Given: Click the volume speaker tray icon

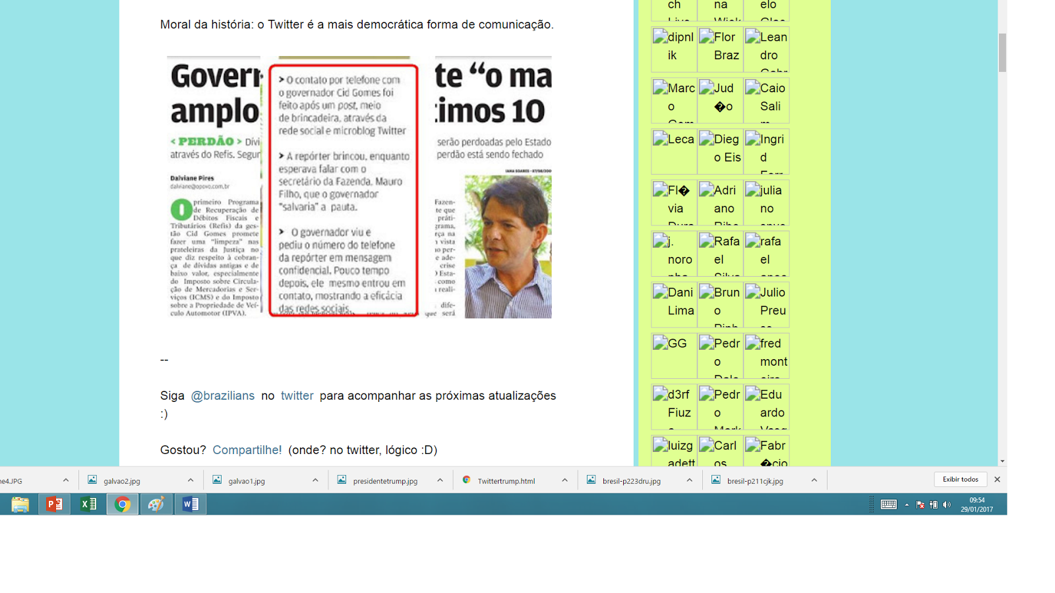Looking at the screenshot, I should coord(947,505).
